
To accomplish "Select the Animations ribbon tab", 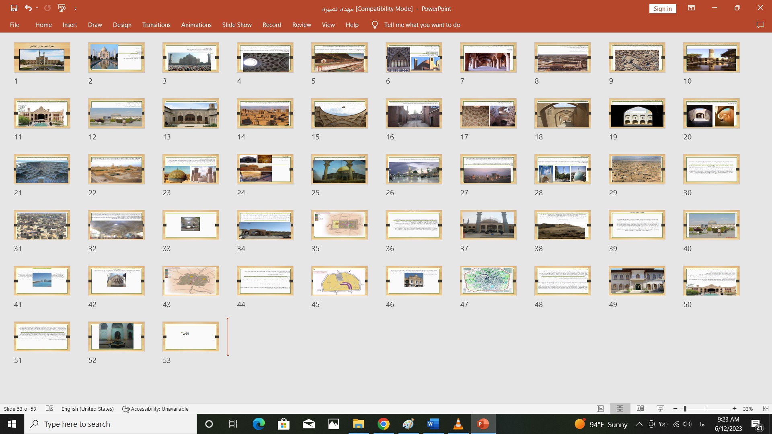I will coord(196,25).
